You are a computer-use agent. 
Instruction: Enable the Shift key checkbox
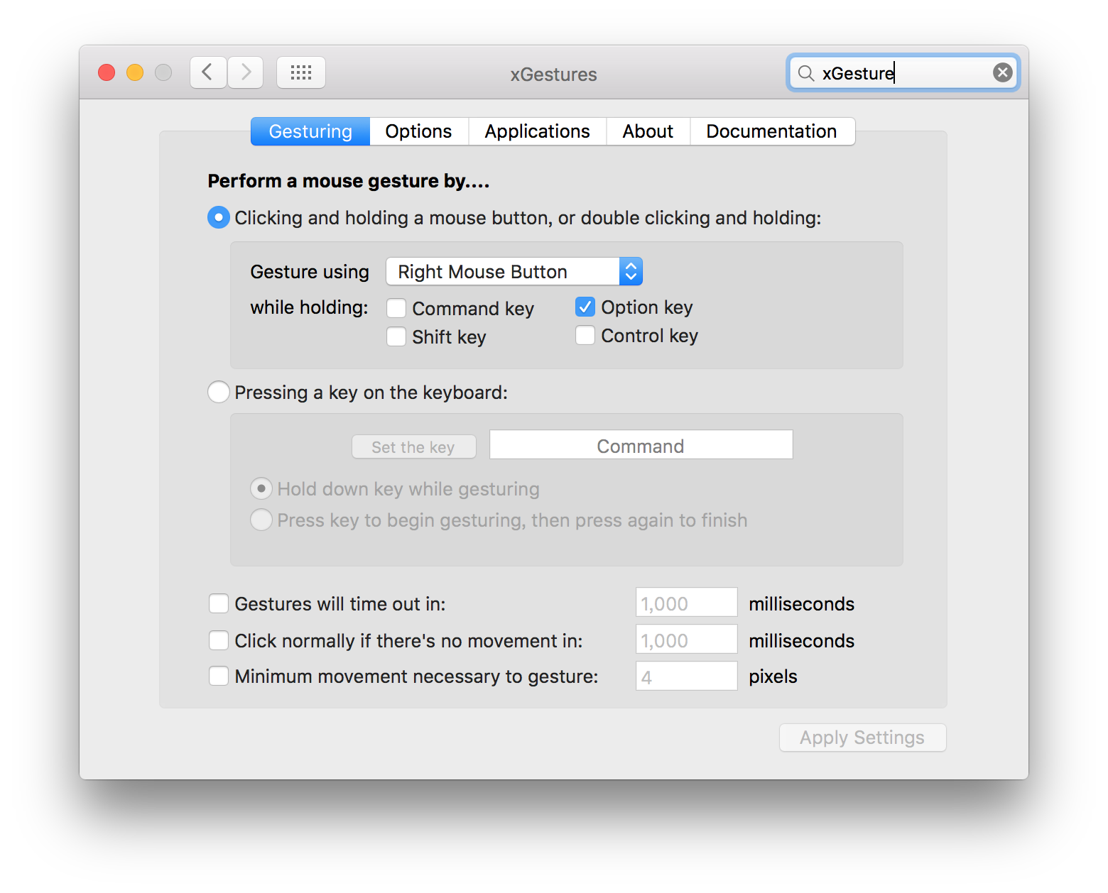tap(396, 336)
